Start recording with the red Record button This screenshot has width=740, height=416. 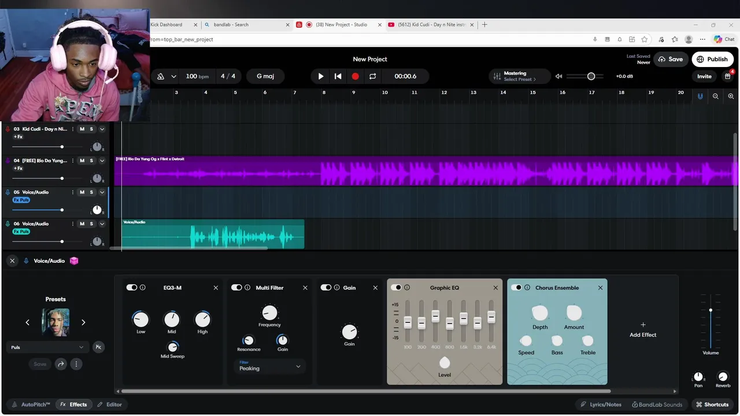pyautogui.click(x=355, y=76)
